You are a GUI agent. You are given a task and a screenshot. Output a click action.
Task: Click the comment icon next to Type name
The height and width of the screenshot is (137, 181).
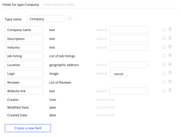[x=70, y=19]
